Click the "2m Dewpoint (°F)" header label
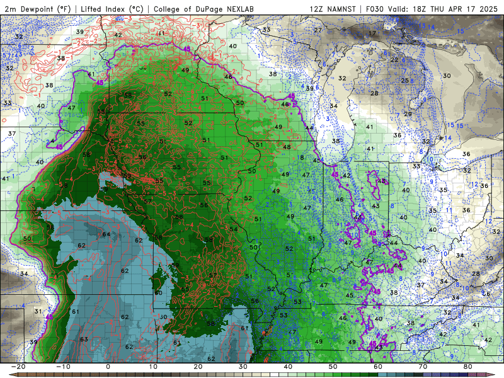The image size is (504, 378). [38, 9]
